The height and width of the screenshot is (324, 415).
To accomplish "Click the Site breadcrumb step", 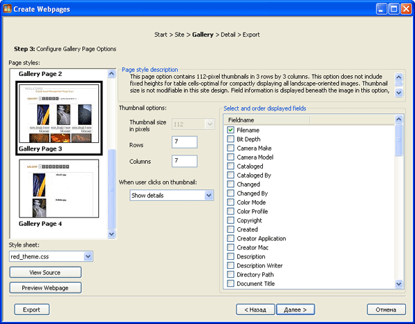I will coord(179,35).
